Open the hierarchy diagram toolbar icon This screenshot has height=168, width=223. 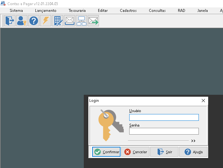[x=81, y=21]
